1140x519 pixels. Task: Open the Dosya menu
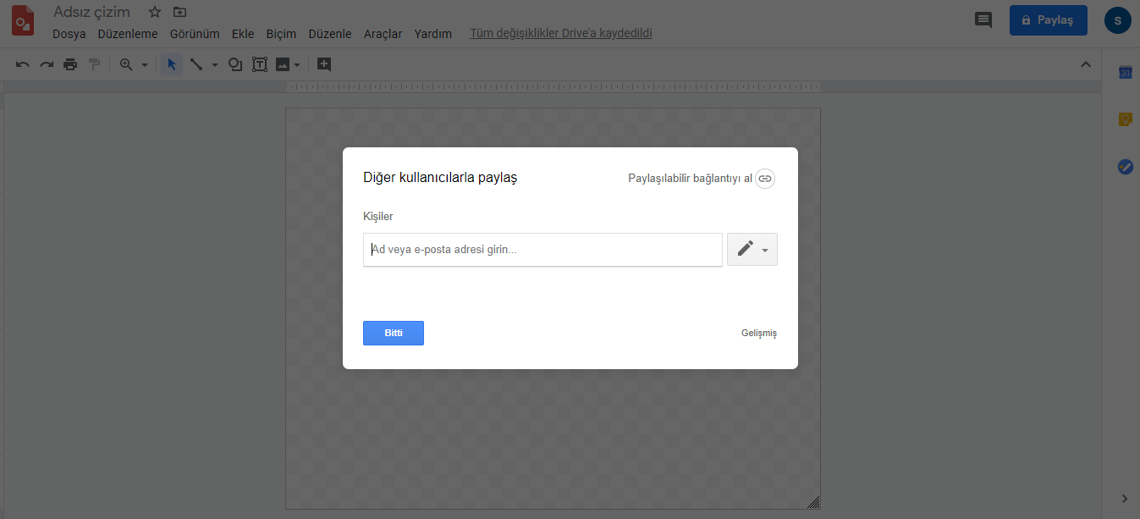[67, 34]
